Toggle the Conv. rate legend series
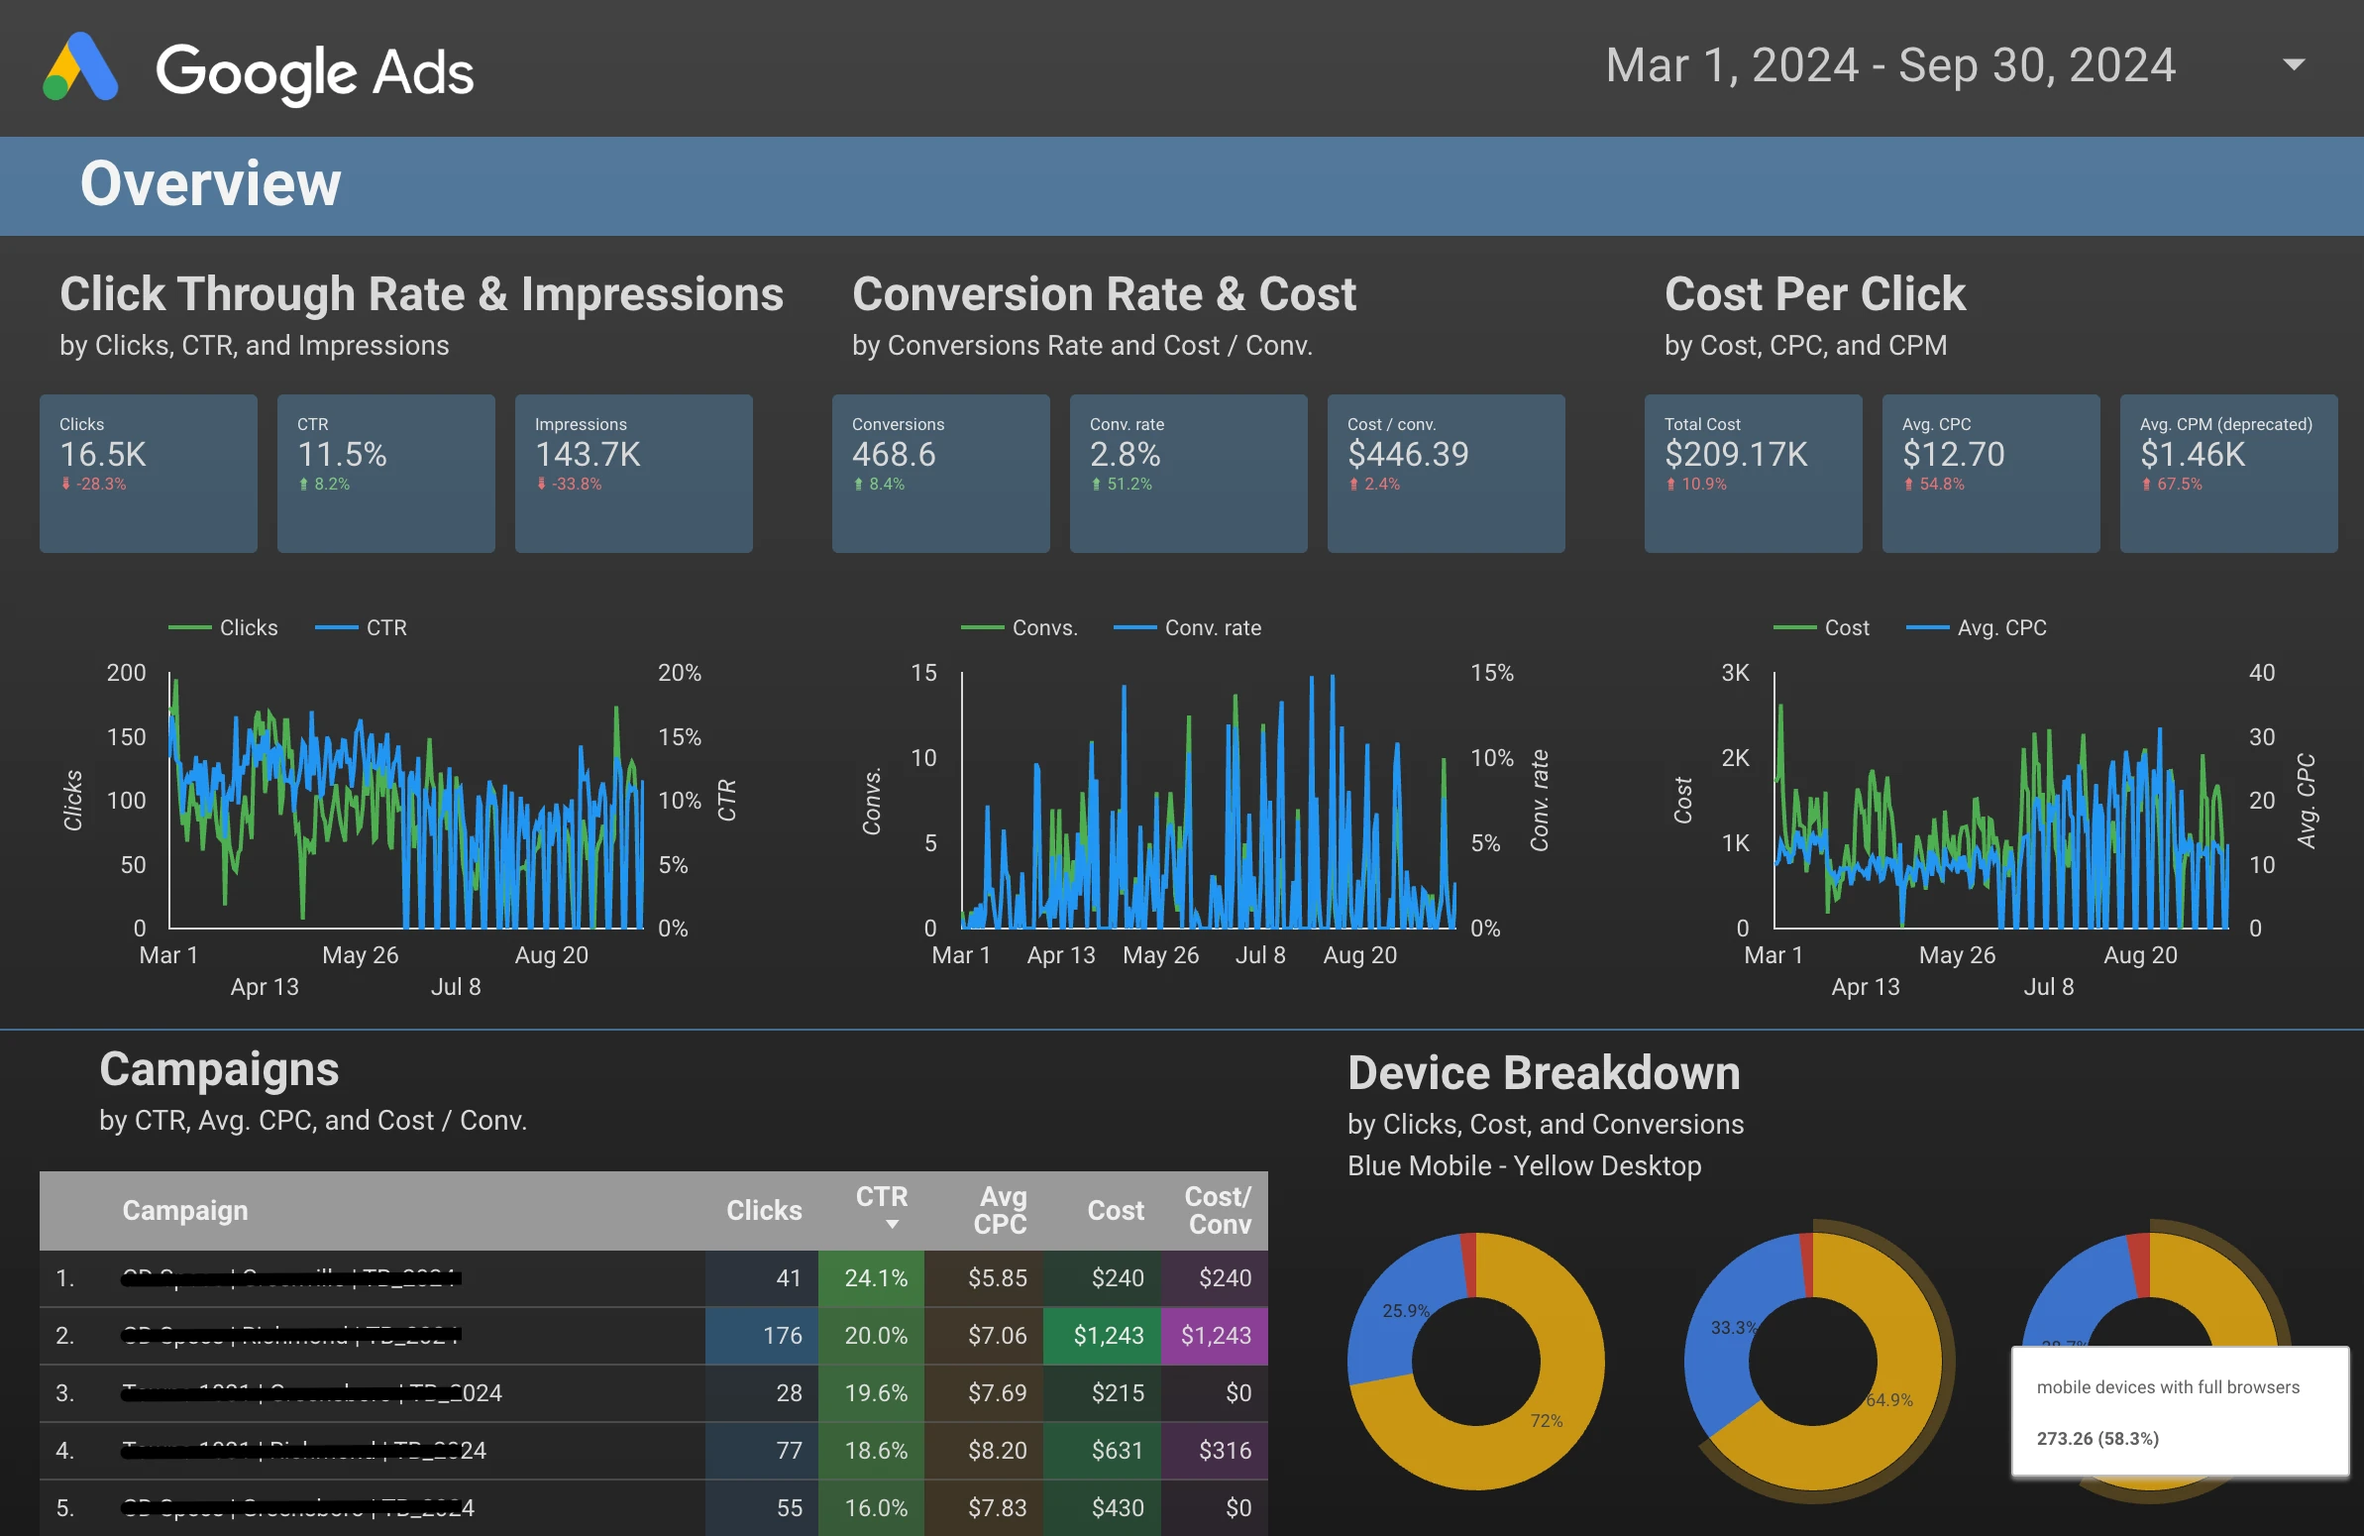 [x=1188, y=628]
